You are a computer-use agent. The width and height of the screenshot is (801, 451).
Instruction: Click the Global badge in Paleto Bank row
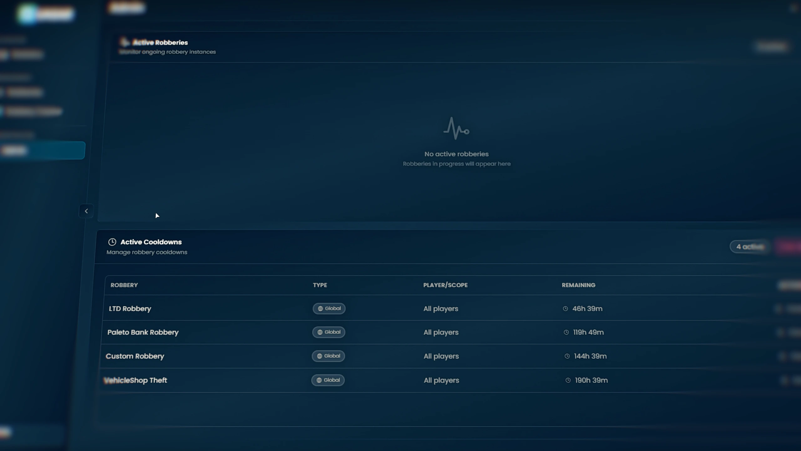329,332
